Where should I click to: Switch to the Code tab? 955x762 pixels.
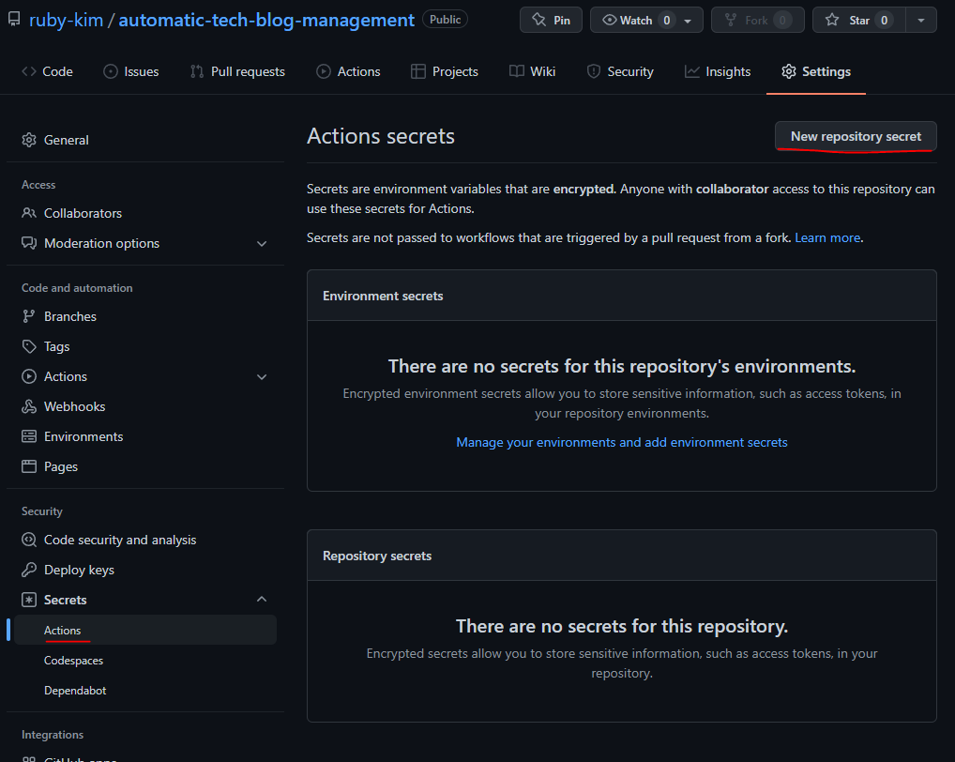coord(47,71)
